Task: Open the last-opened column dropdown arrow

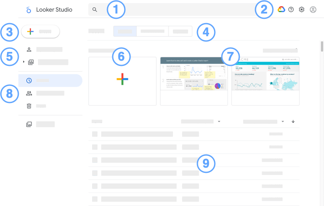Action: click(283, 121)
